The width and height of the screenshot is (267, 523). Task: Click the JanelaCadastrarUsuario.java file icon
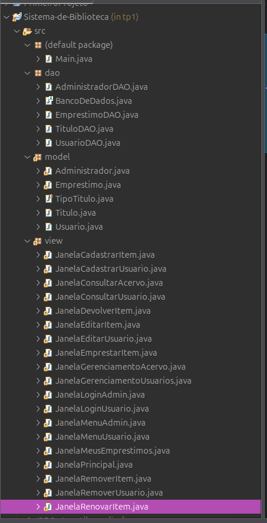click(48, 269)
